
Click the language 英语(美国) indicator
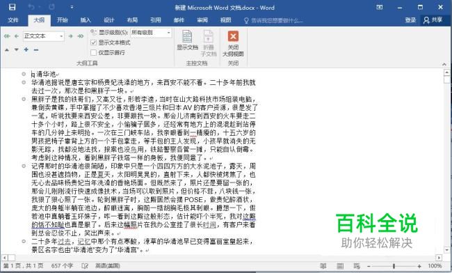(x=108, y=266)
